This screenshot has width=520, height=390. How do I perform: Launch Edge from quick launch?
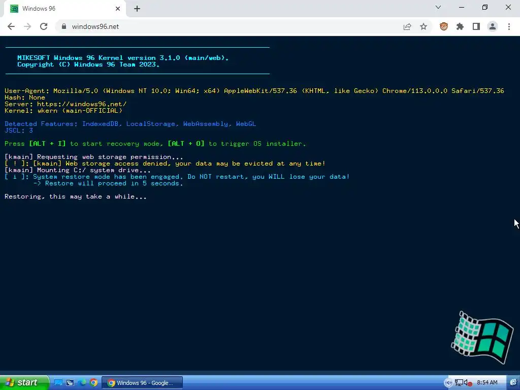82,383
